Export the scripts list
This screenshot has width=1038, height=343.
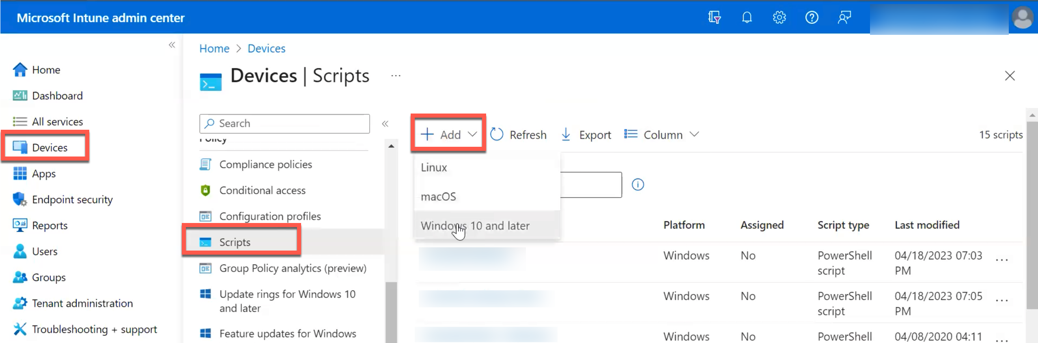click(586, 135)
